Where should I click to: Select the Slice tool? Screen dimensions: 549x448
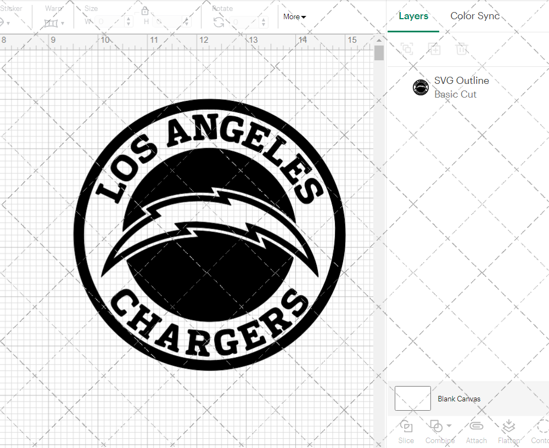[406, 431]
